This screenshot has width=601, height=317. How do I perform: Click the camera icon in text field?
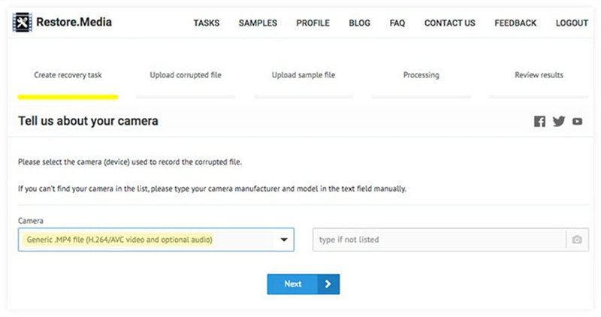point(577,240)
